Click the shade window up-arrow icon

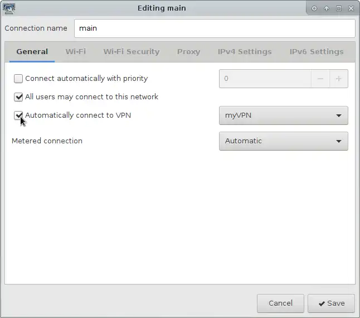click(x=326, y=8)
